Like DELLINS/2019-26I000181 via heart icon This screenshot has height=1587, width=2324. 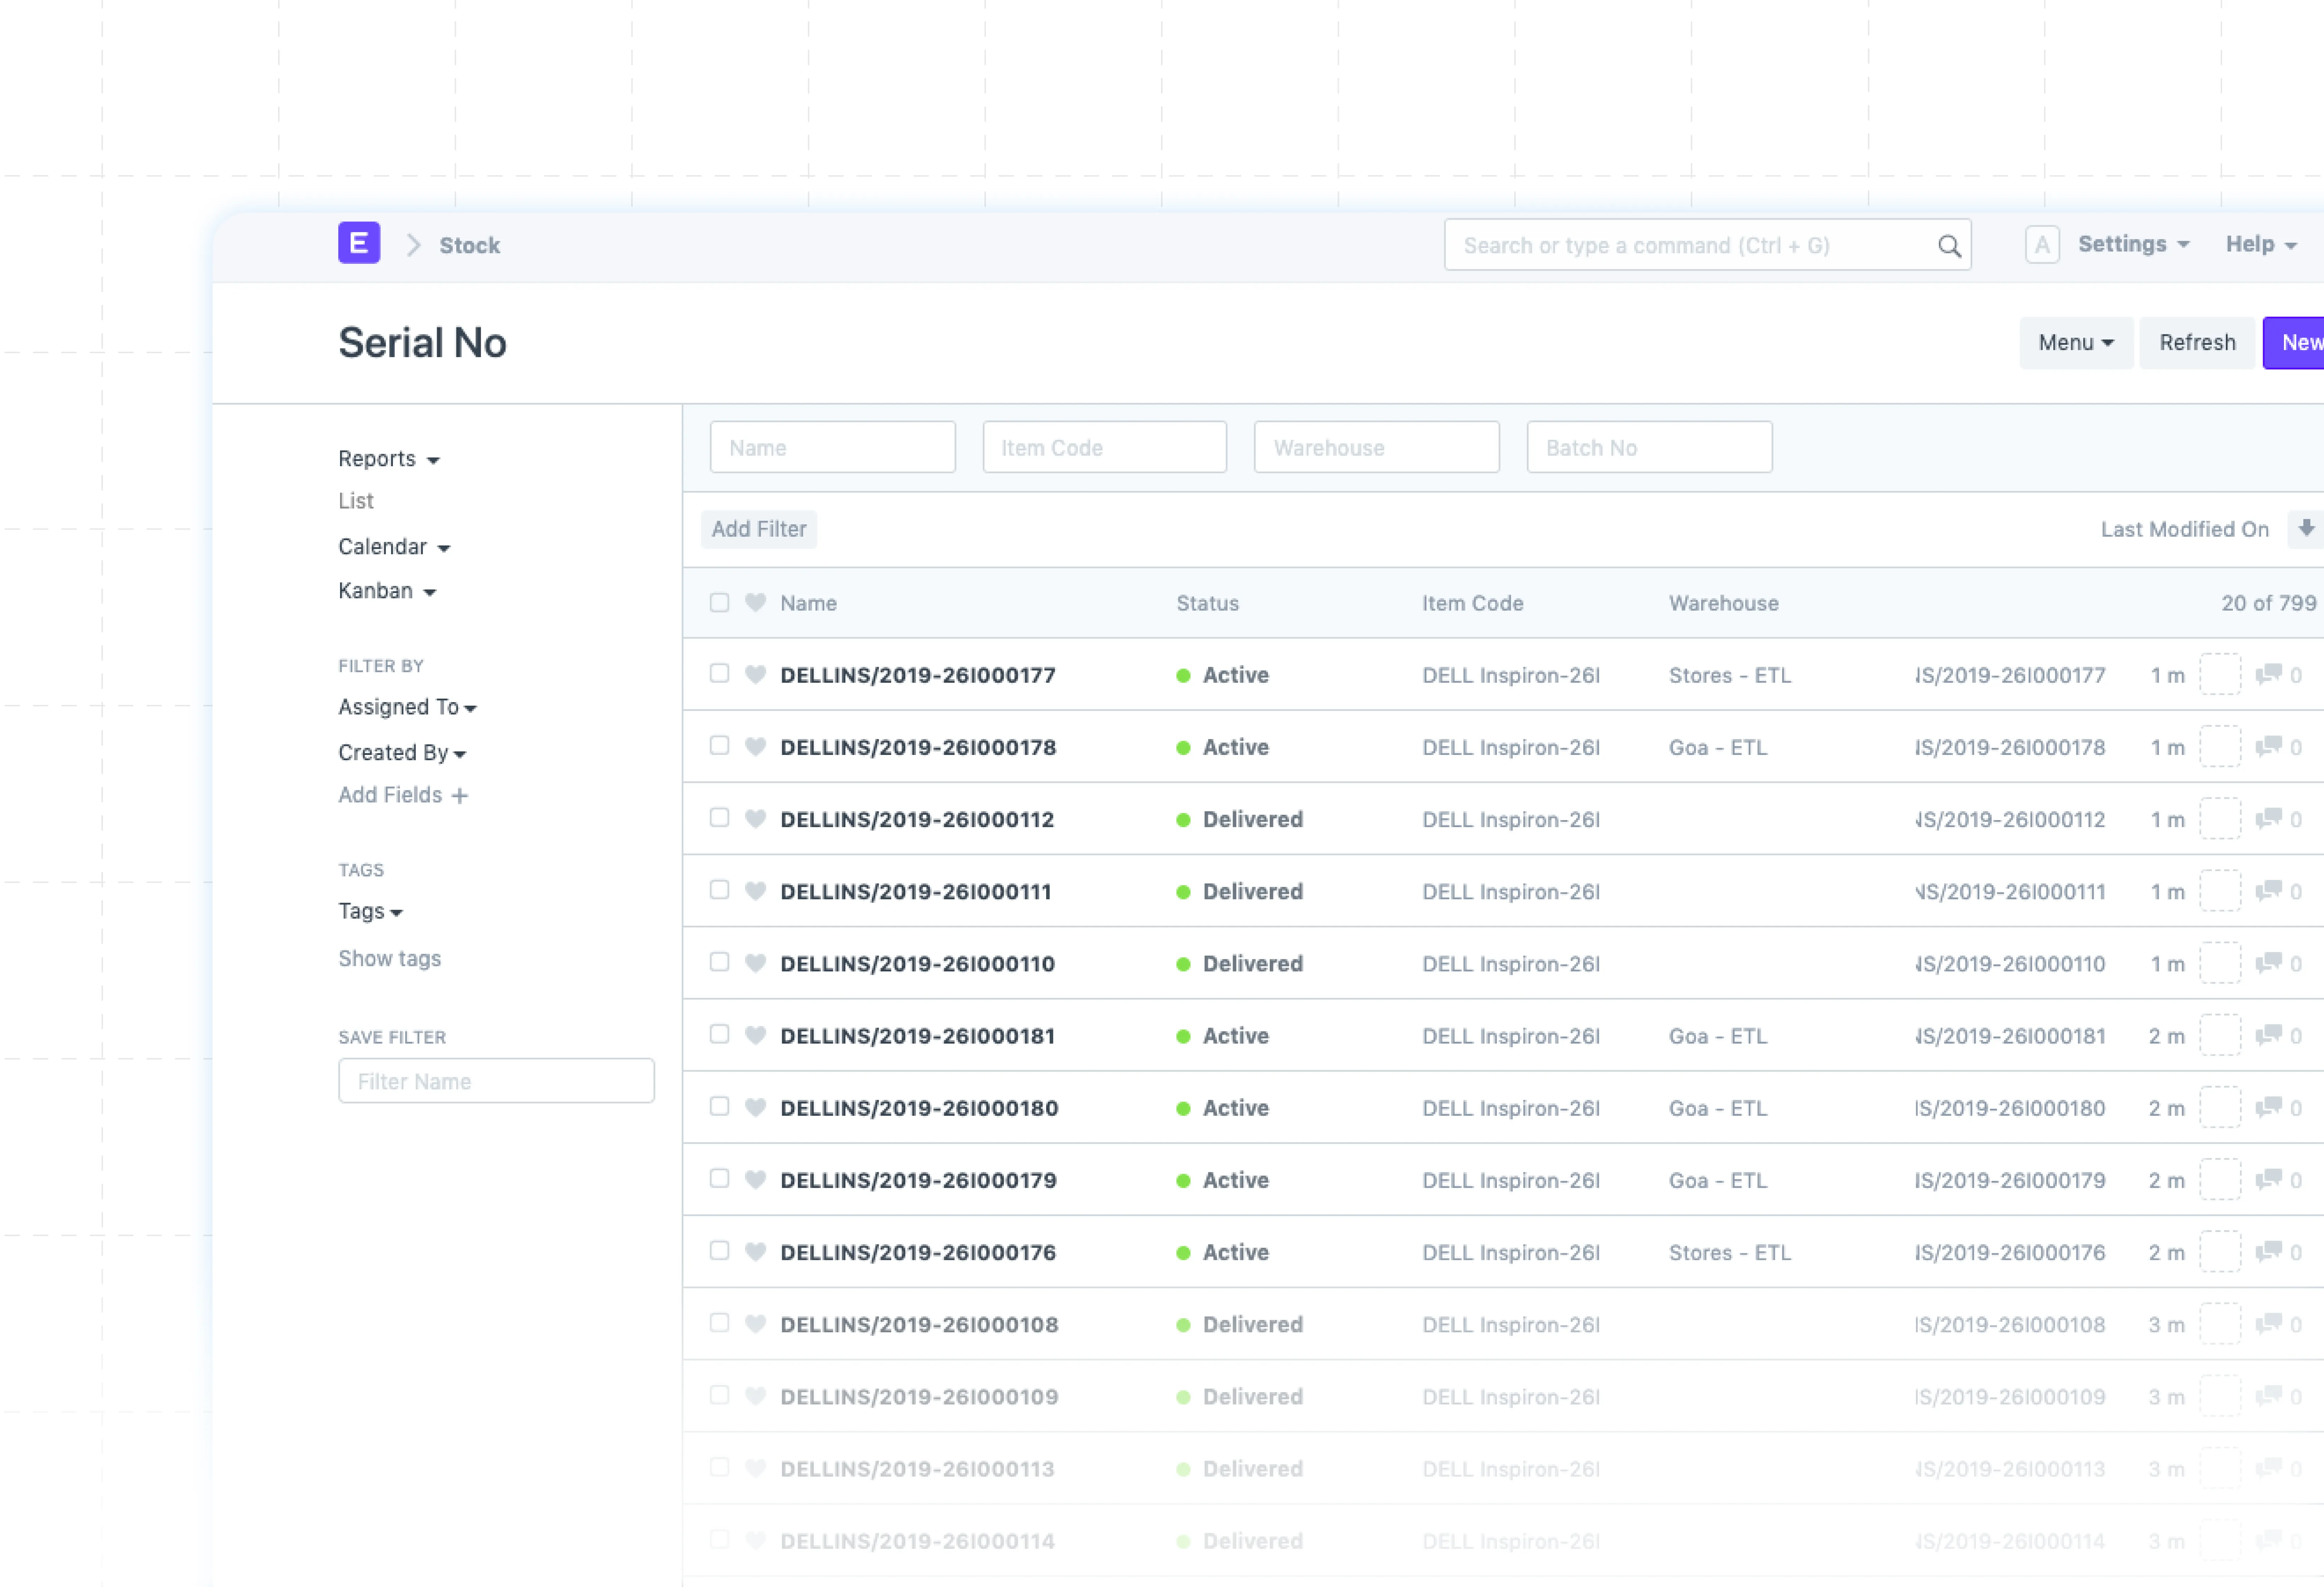756,1035
